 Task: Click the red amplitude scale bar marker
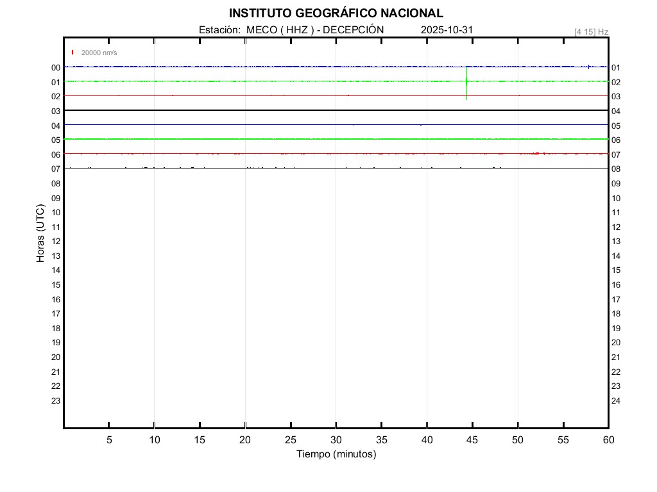click(73, 53)
